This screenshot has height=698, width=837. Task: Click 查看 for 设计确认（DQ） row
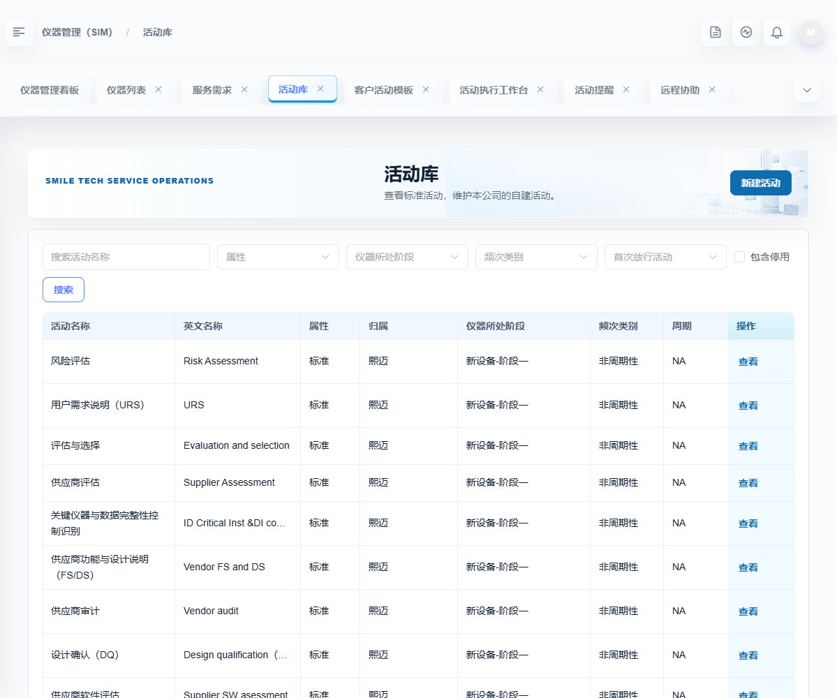[748, 655]
